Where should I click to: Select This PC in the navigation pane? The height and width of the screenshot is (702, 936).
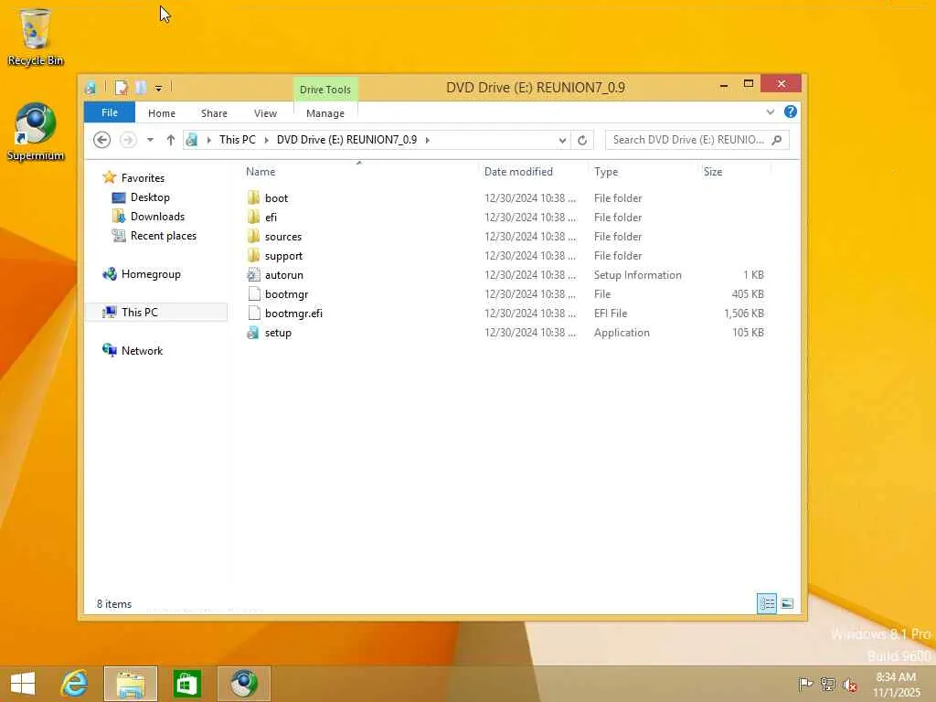coord(139,313)
